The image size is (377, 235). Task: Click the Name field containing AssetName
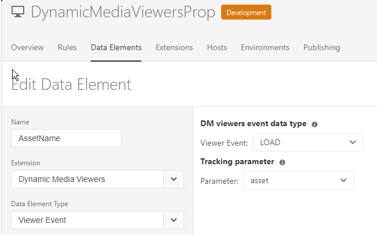point(66,138)
